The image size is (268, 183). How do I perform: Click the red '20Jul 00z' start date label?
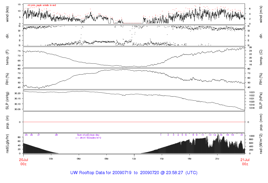click(x=23, y=162)
